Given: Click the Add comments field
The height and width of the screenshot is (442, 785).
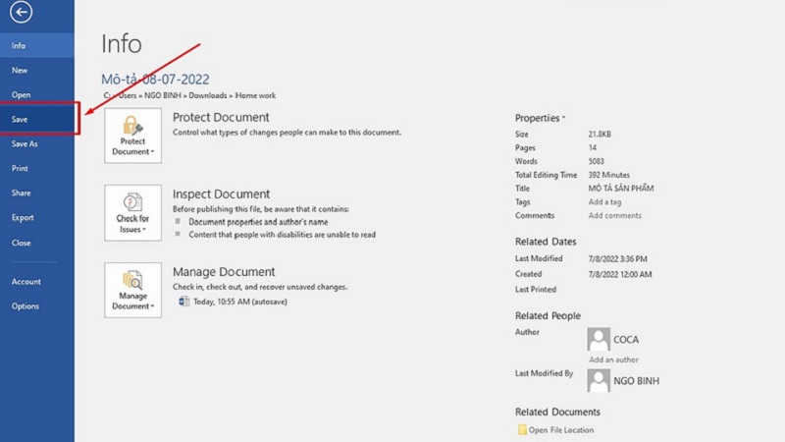Looking at the screenshot, I should pyautogui.click(x=615, y=215).
